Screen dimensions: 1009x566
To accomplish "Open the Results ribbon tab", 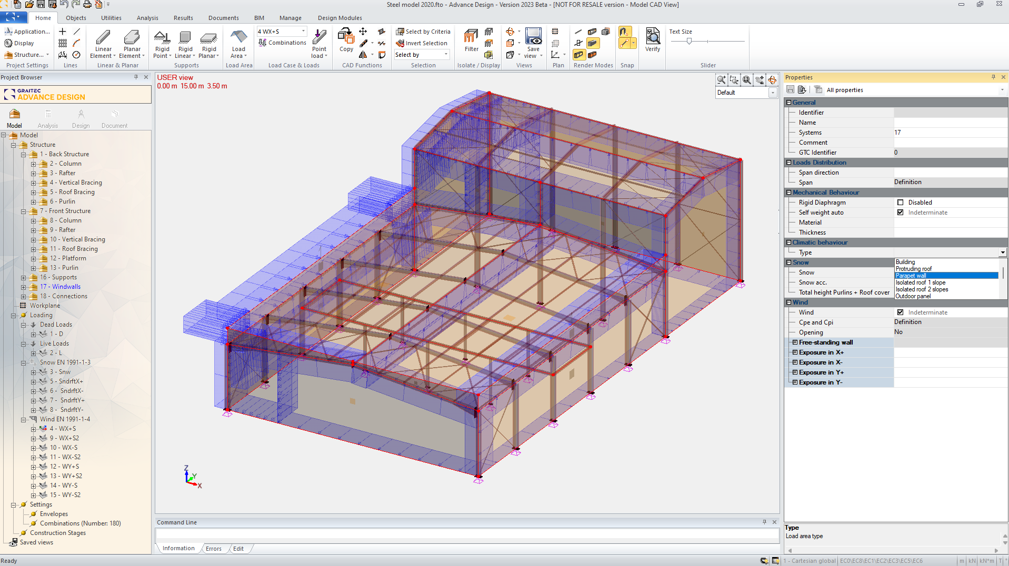I will [183, 18].
